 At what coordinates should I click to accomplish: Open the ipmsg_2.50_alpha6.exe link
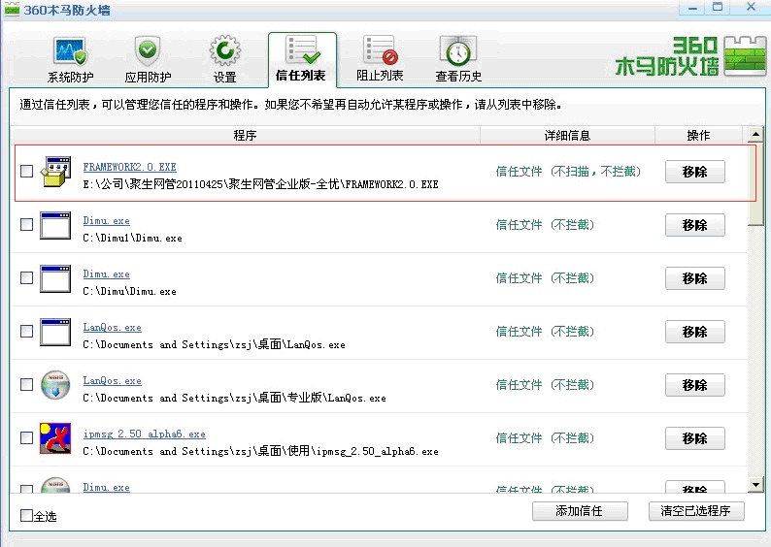[x=145, y=434]
